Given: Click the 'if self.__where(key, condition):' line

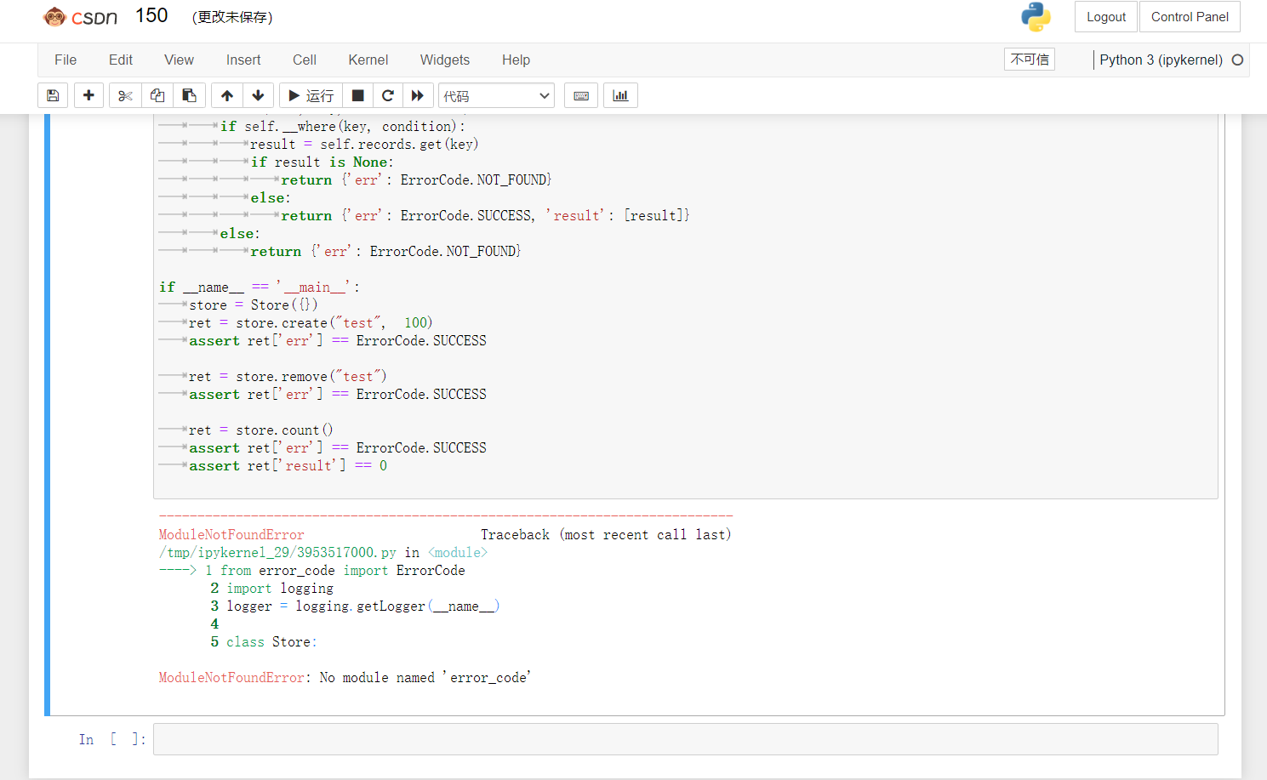Looking at the screenshot, I should point(343,126).
